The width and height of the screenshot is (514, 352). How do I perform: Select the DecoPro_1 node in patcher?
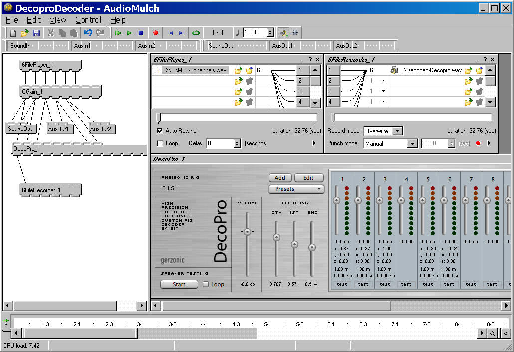[x=79, y=149]
